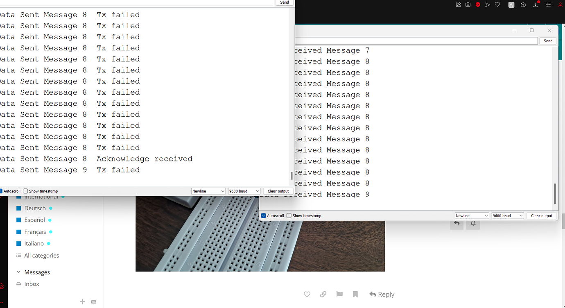Click the camera screenshot extension icon

click(x=468, y=5)
